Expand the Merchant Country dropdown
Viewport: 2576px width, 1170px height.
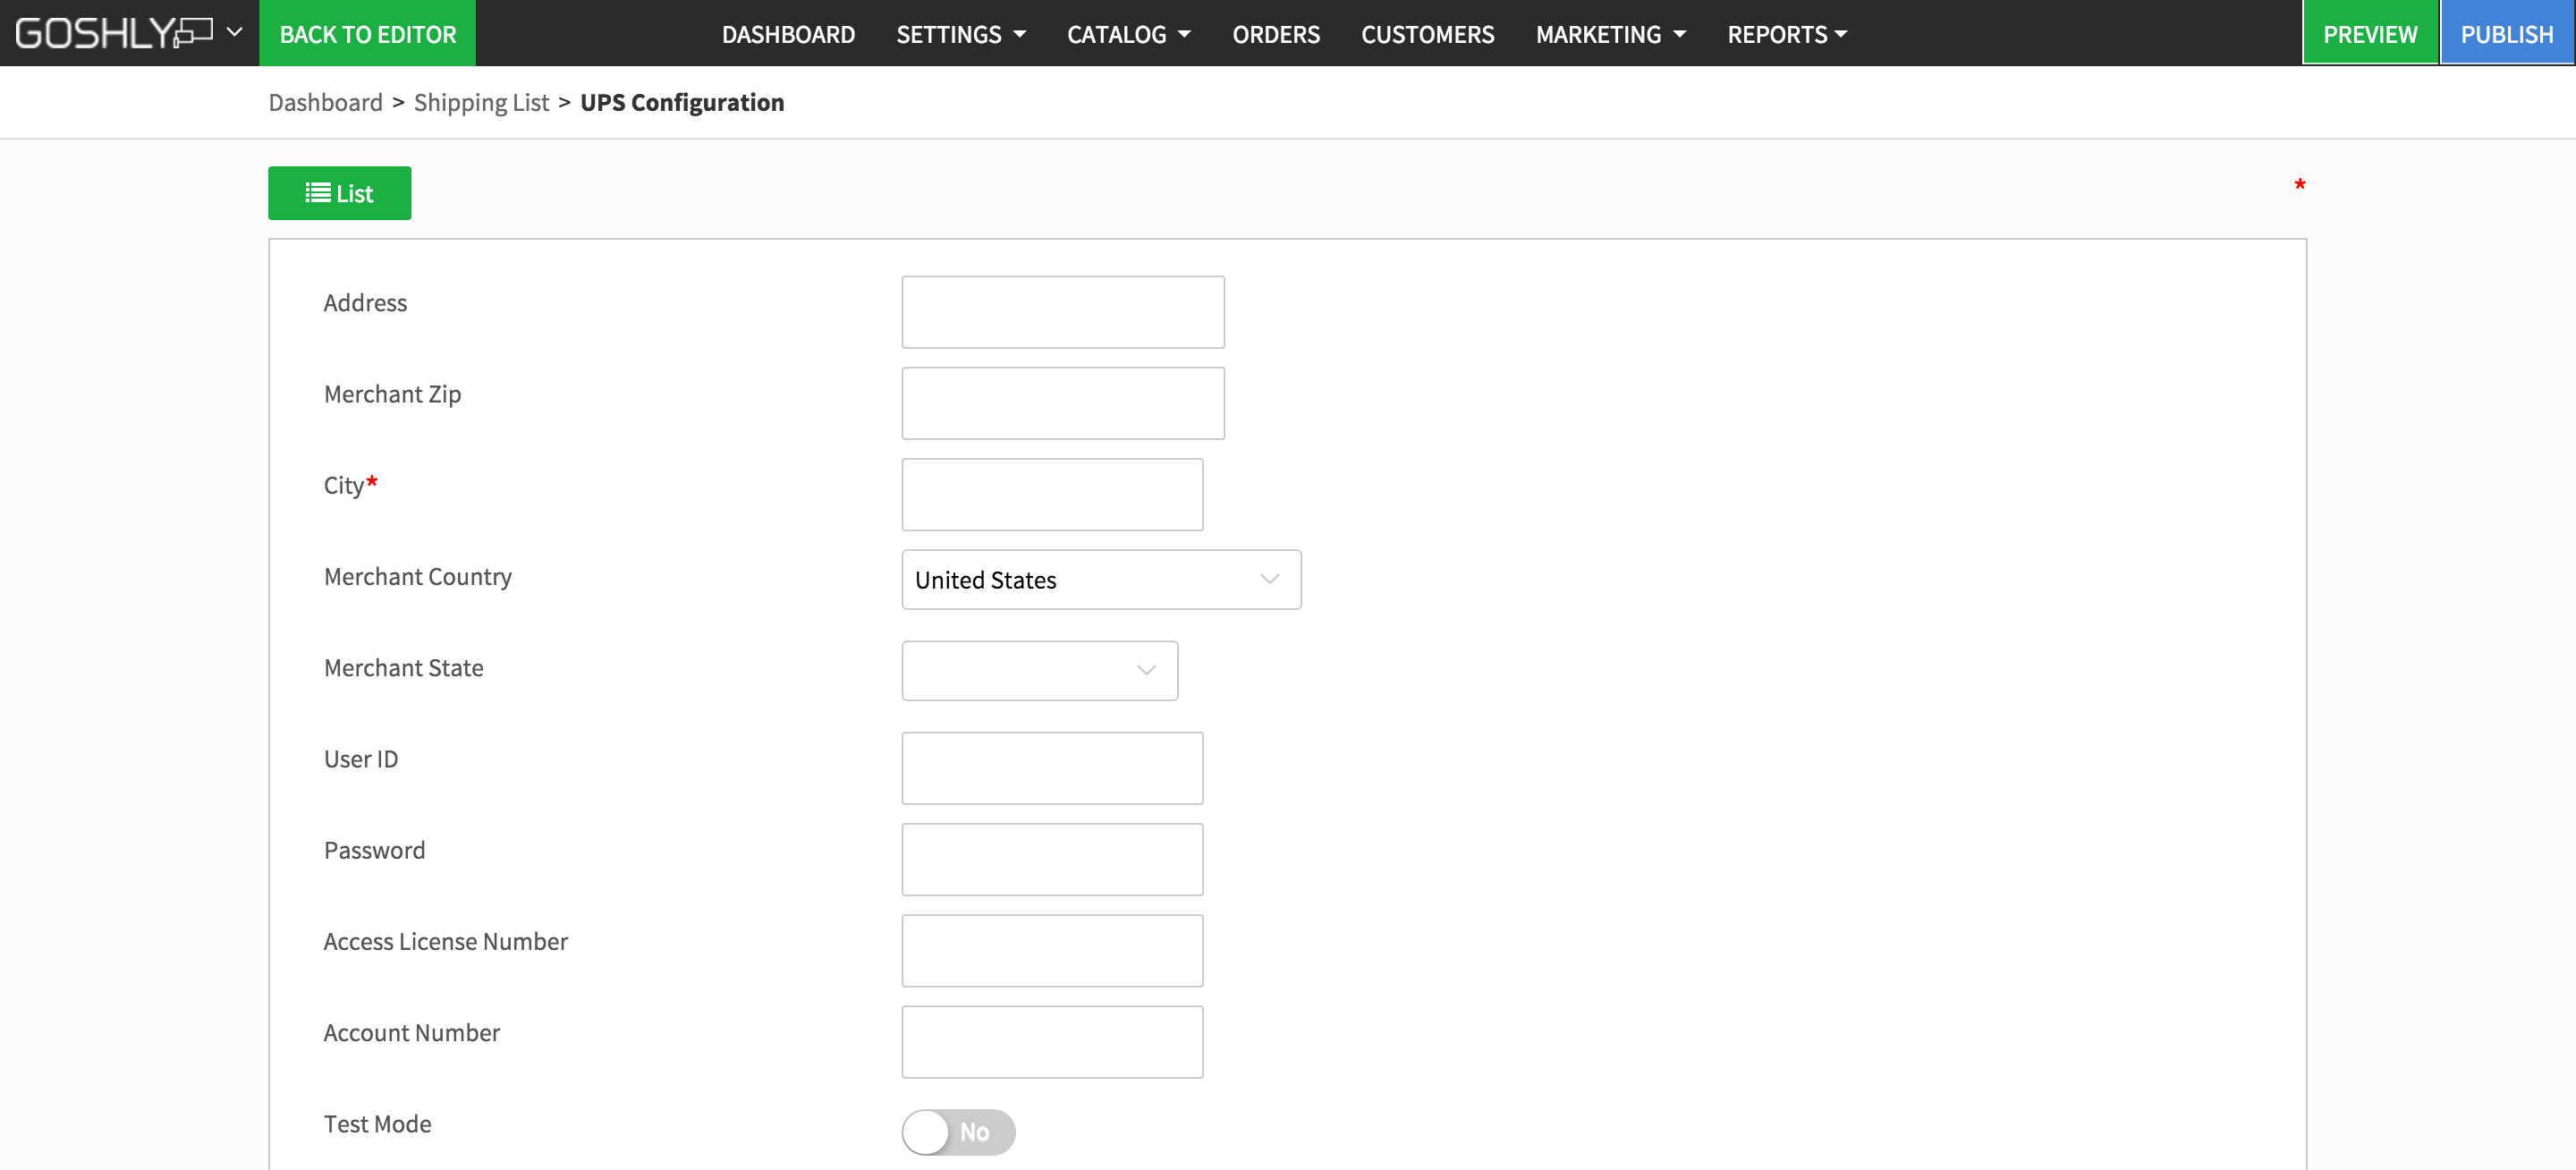pos(1100,579)
